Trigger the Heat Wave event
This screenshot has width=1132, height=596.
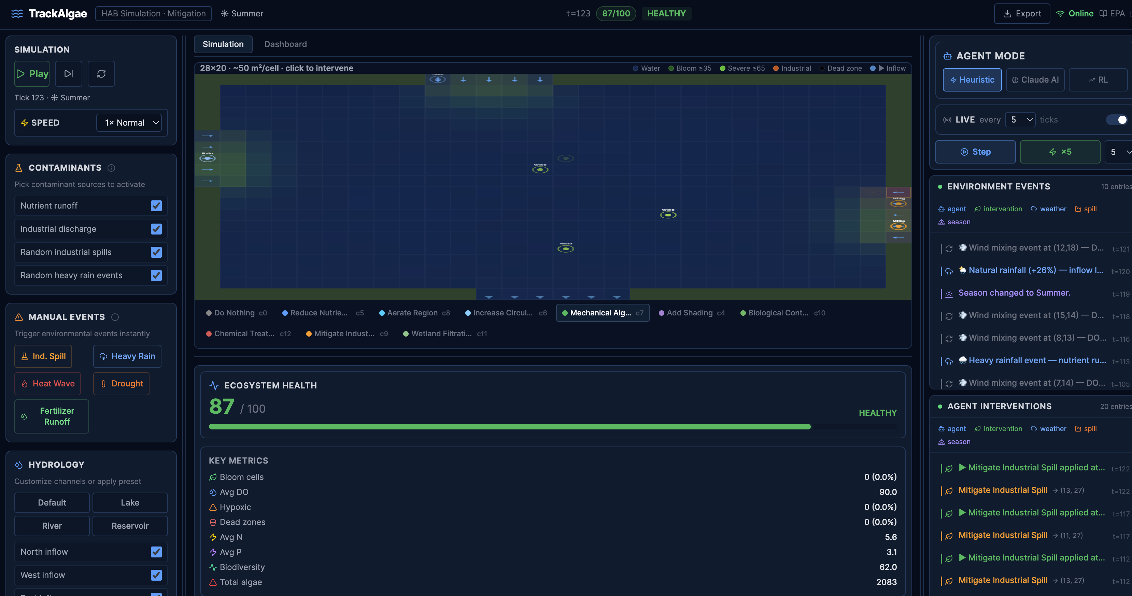(x=48, y=384)
